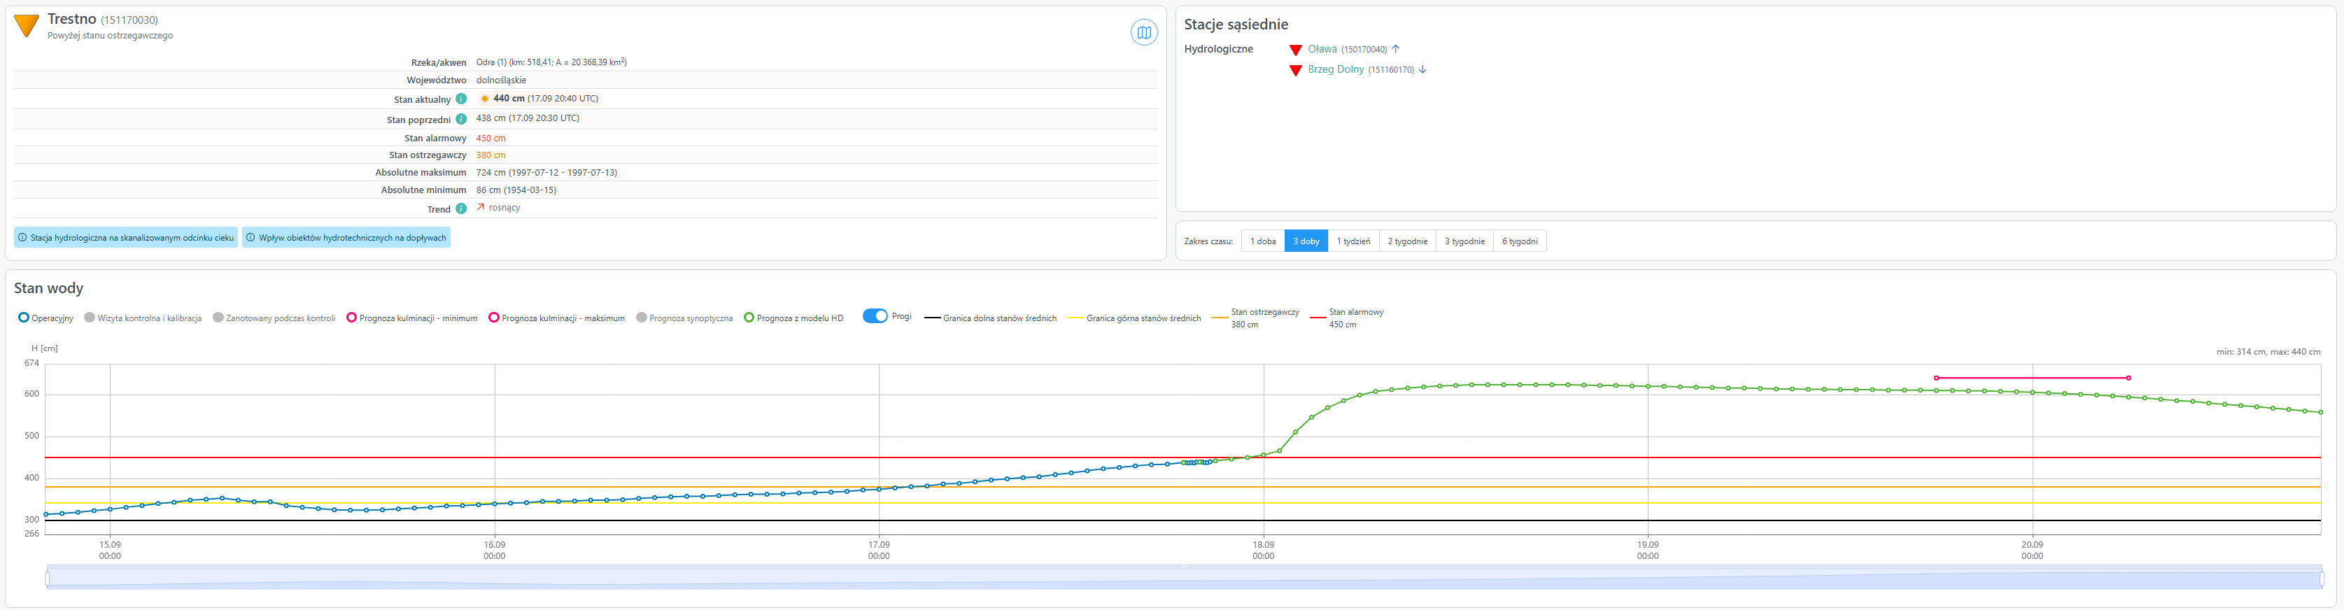Disable the Progi thresholds switch
This screenshot has width=2344, height=610.
point(875,316)
